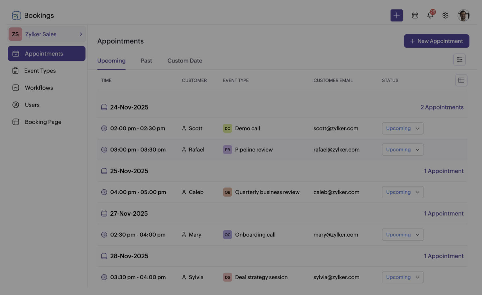Open Workflows in the sidebar

39,88
